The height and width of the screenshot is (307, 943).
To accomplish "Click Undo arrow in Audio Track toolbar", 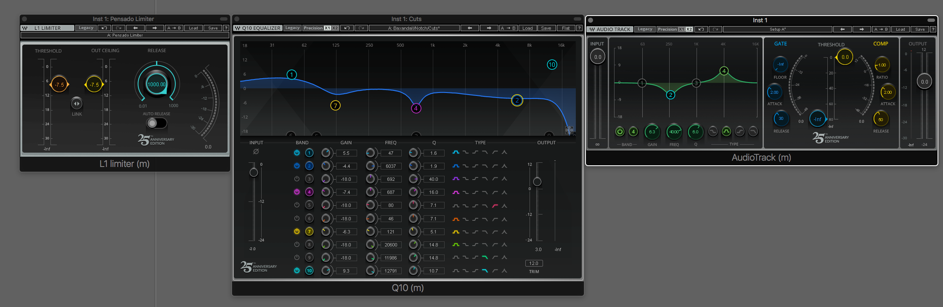I will point(701,29).
